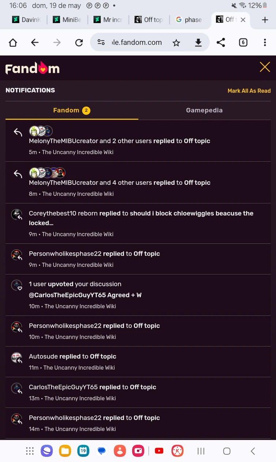276x462 pixels.
Task: Switch to the Gamepedia notifications tab
Action: [x=204, y=110]
